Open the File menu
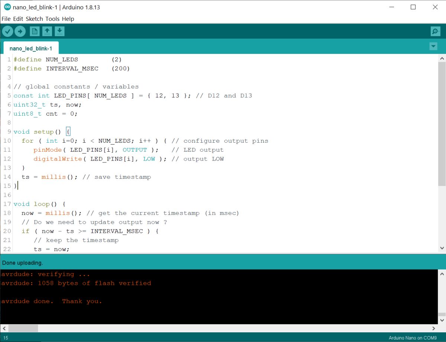 tap(6, 19)
